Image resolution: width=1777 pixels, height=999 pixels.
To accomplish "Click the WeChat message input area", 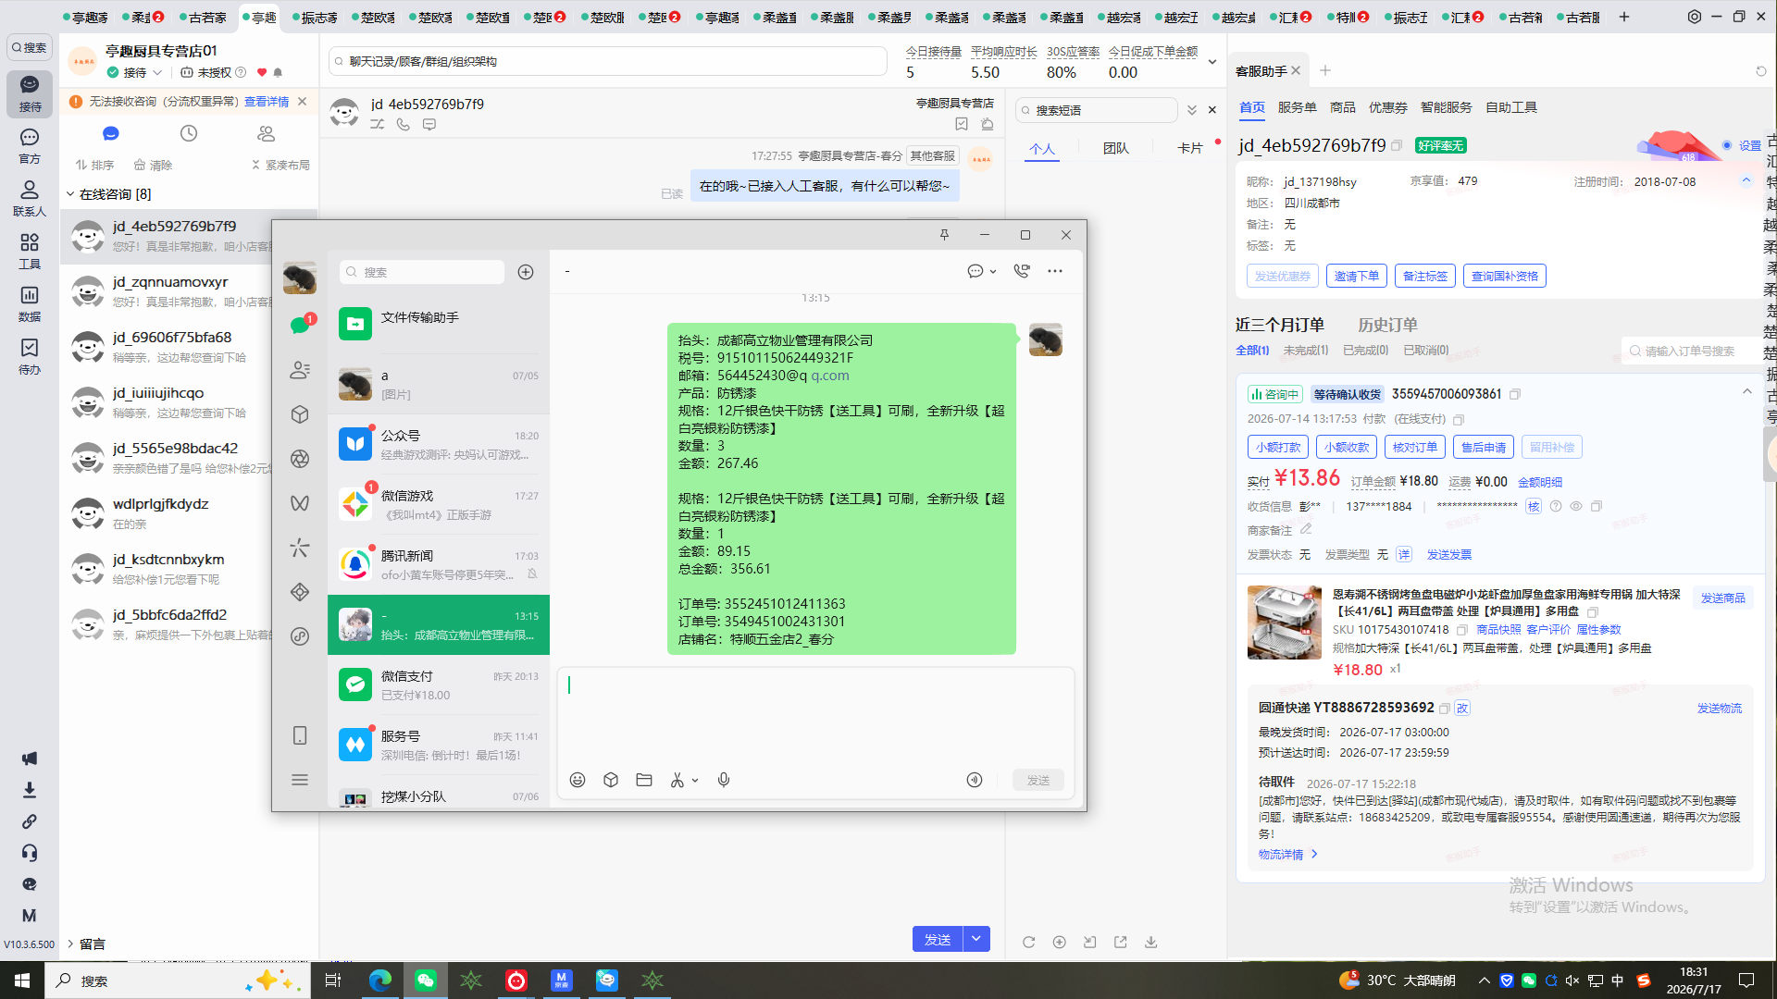I will point(815,717).
